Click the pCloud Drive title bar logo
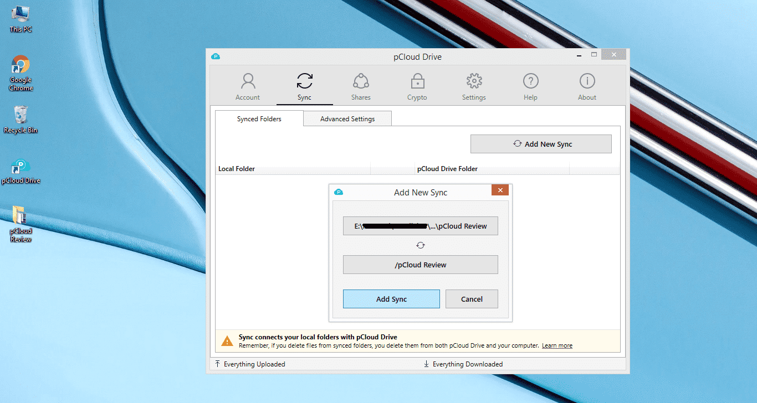 pos(216,56)
